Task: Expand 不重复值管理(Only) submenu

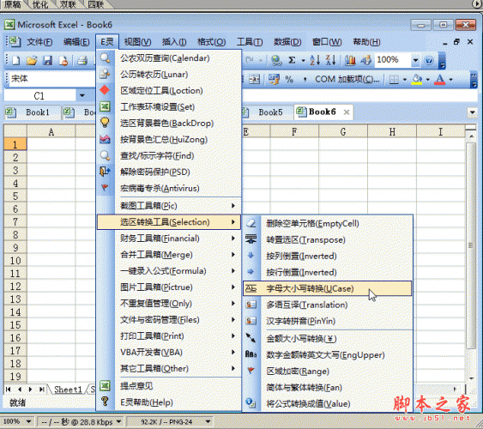Action: point(169,304)
